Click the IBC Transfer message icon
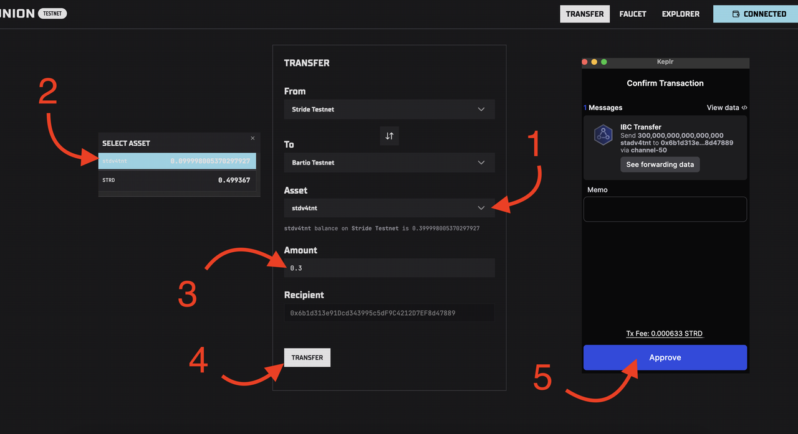Viewport: 798px width, 434px height. (603, 135)
